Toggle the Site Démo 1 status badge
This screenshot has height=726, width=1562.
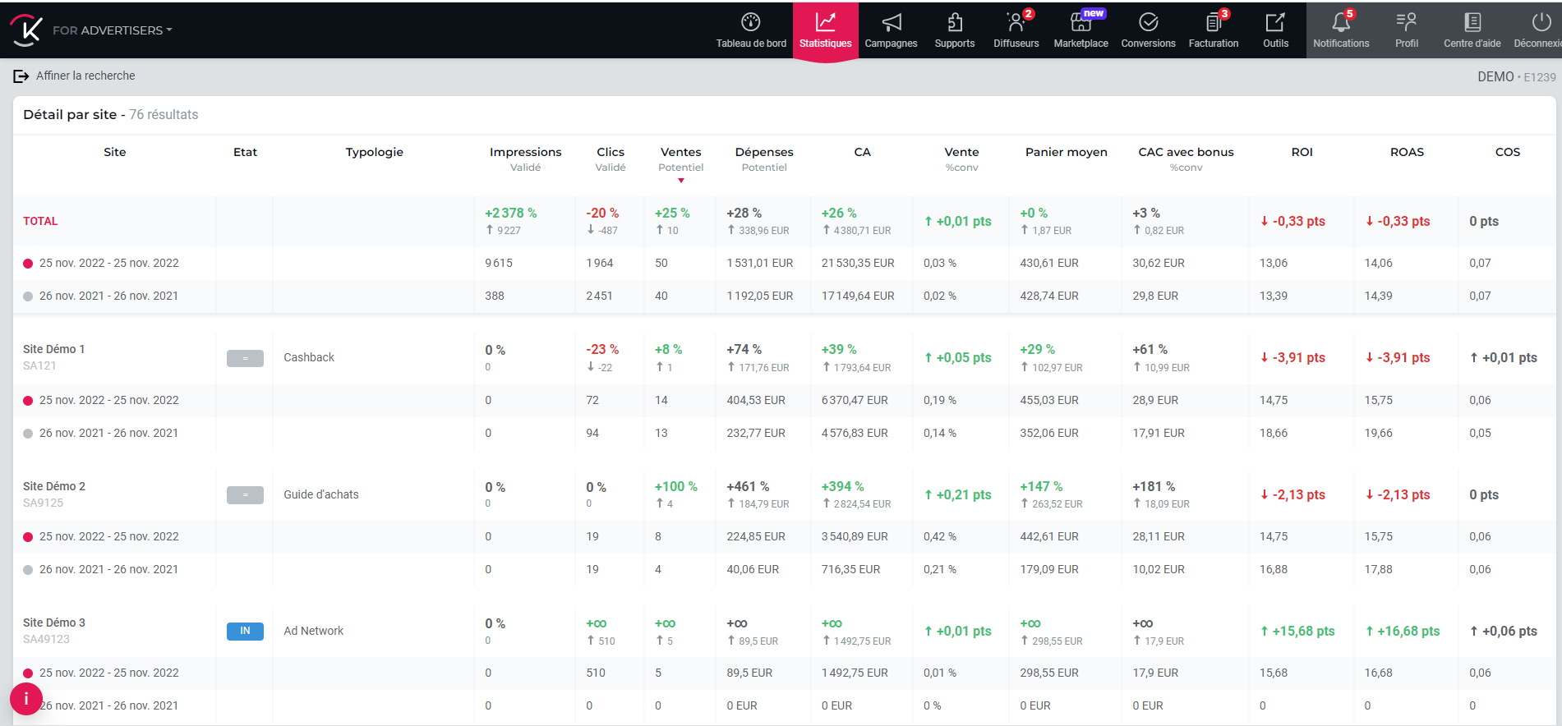click(x=245, y=358)
